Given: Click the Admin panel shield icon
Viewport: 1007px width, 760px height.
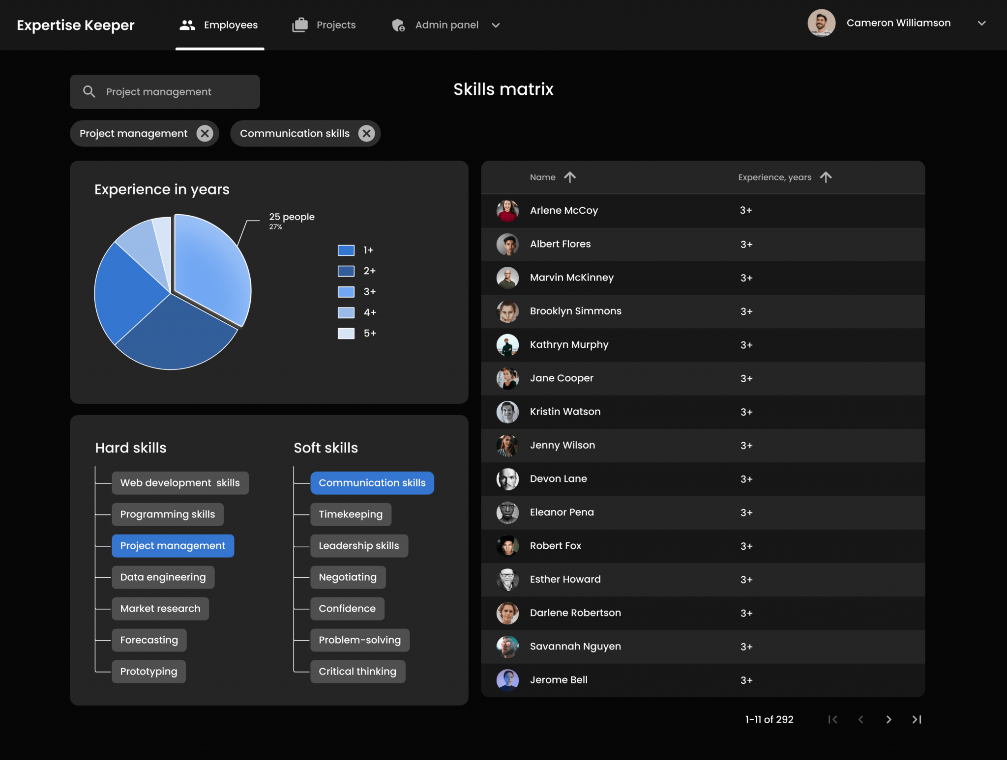Looking at the screenshot, I should (398, 25).
